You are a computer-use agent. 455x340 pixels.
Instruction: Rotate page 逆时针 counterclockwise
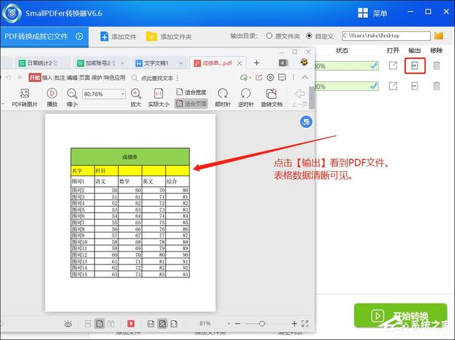[x=246, y=98]
